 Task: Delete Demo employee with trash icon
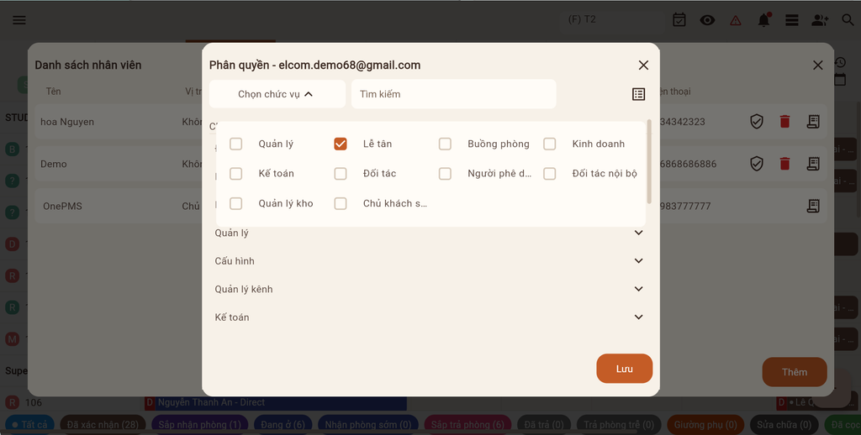[x=784, y=164]
